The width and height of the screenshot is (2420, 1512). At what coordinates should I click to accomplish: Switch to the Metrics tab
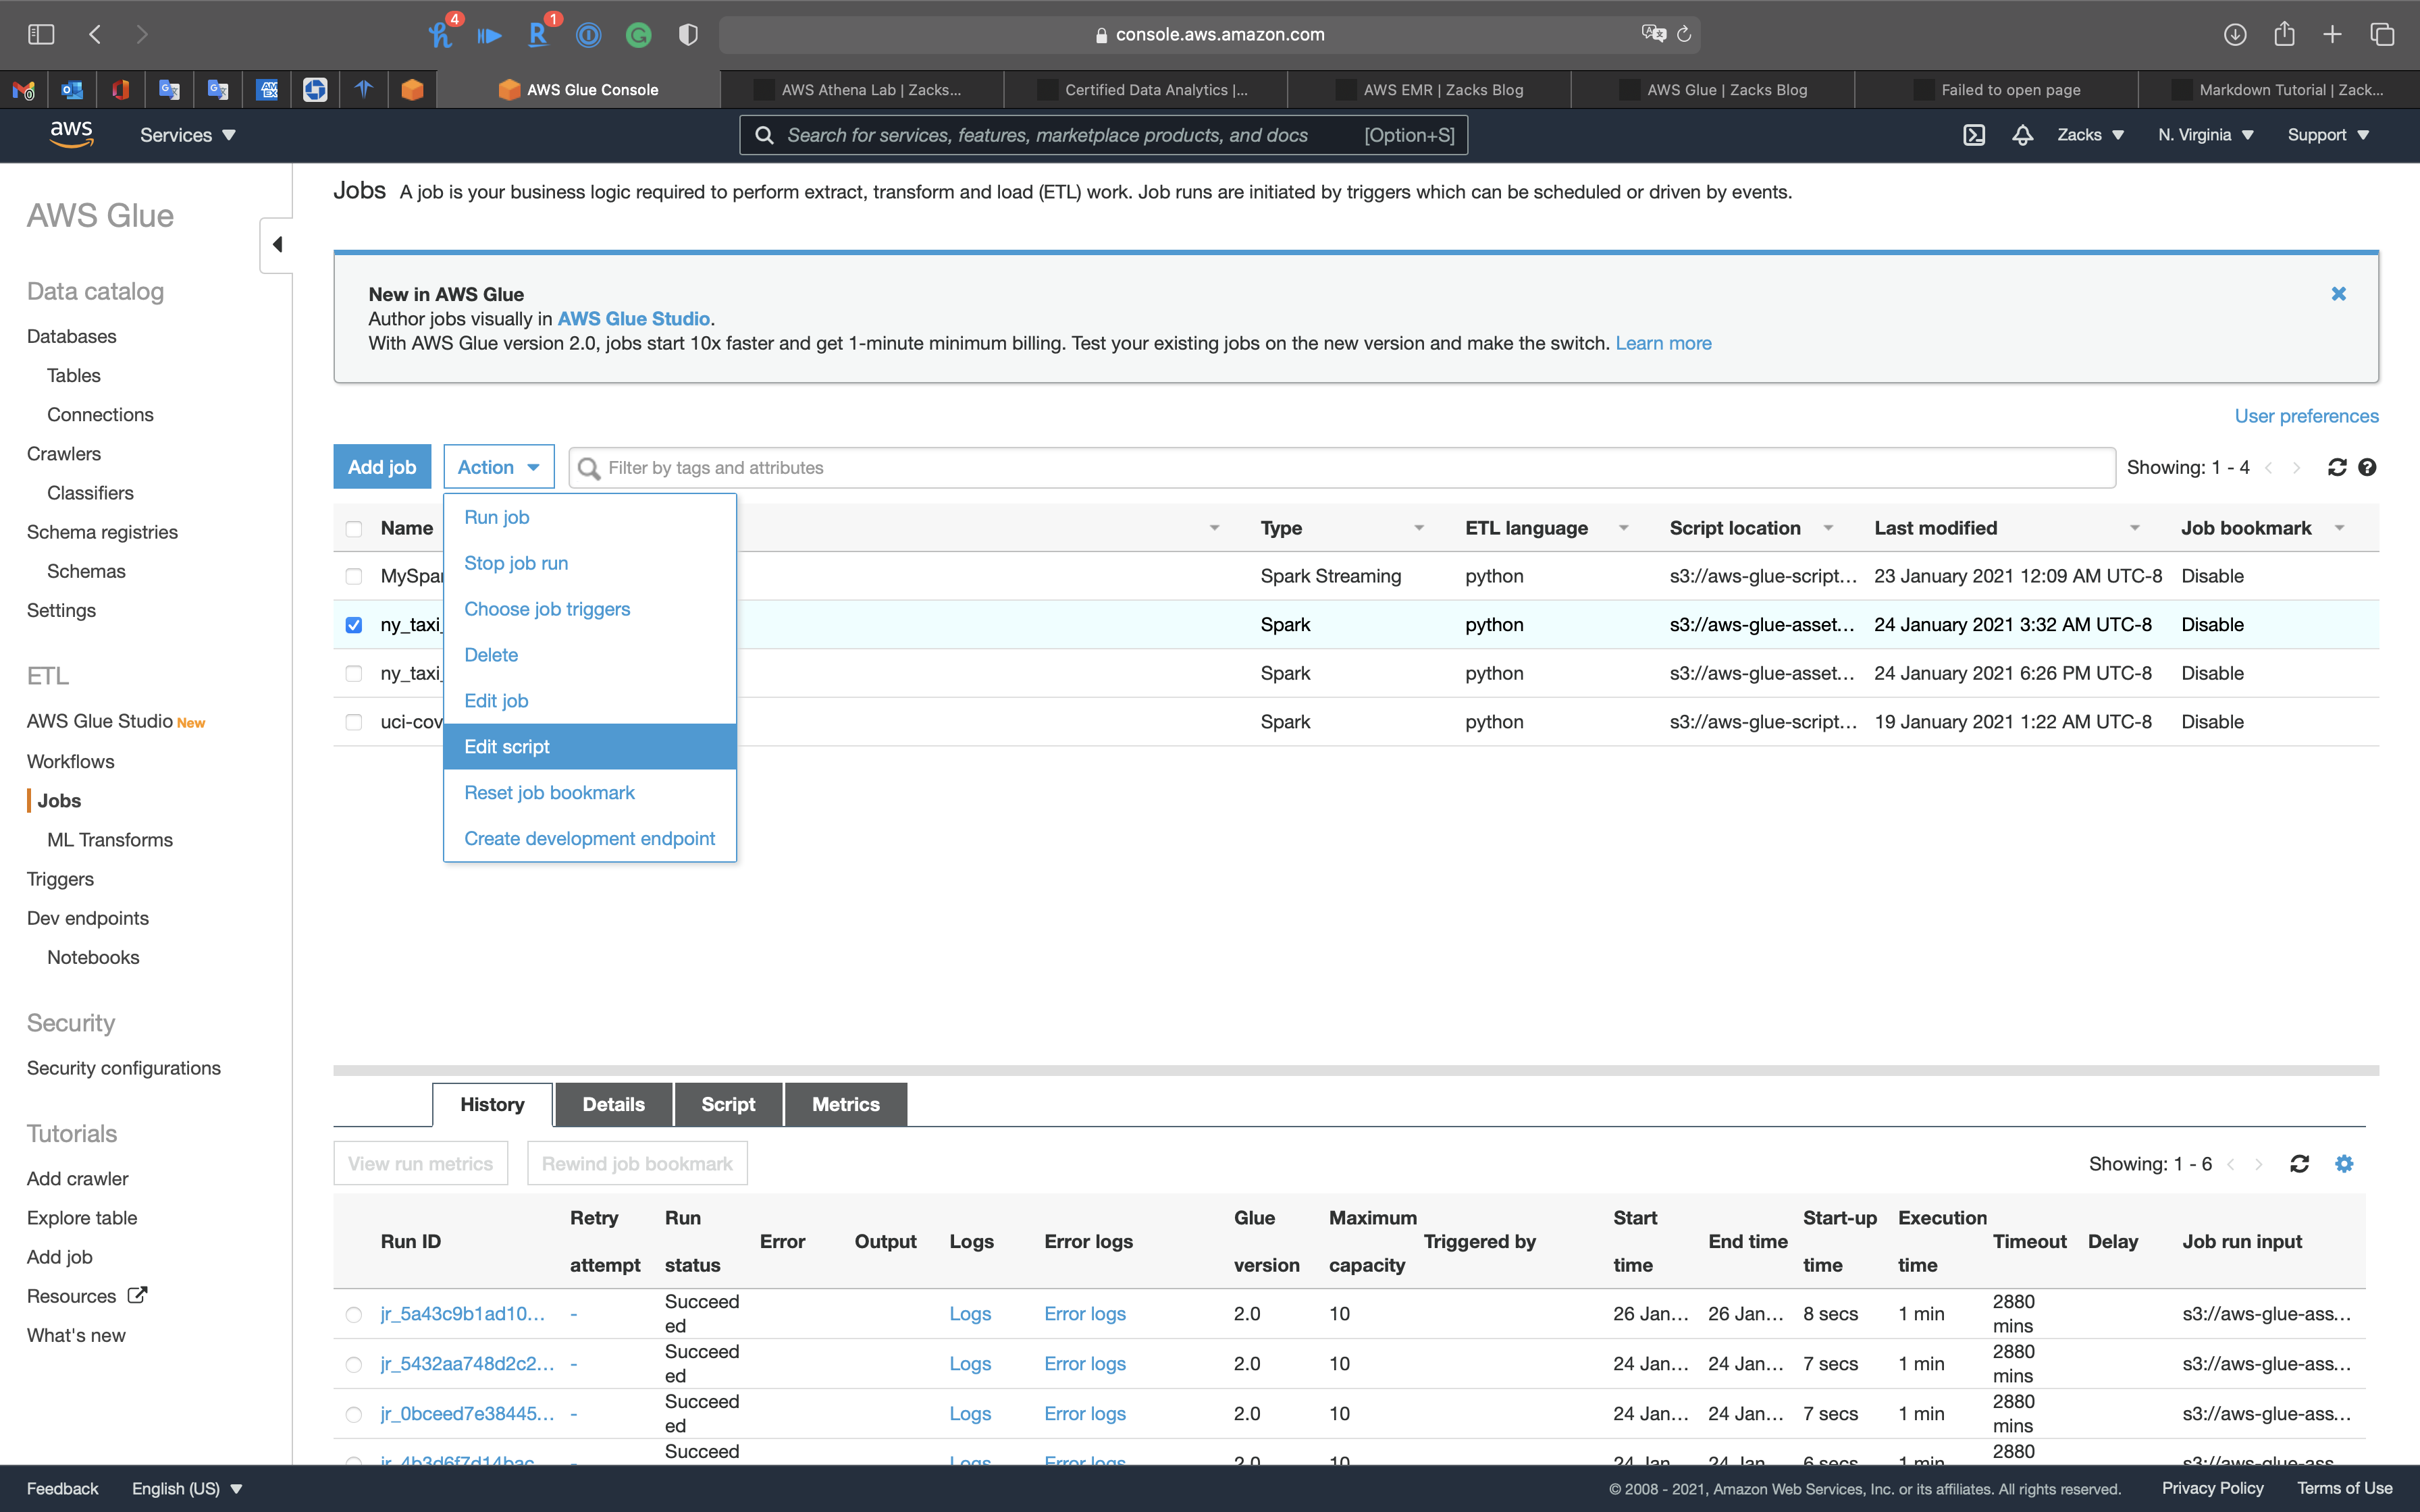[x=845, y=1104]
